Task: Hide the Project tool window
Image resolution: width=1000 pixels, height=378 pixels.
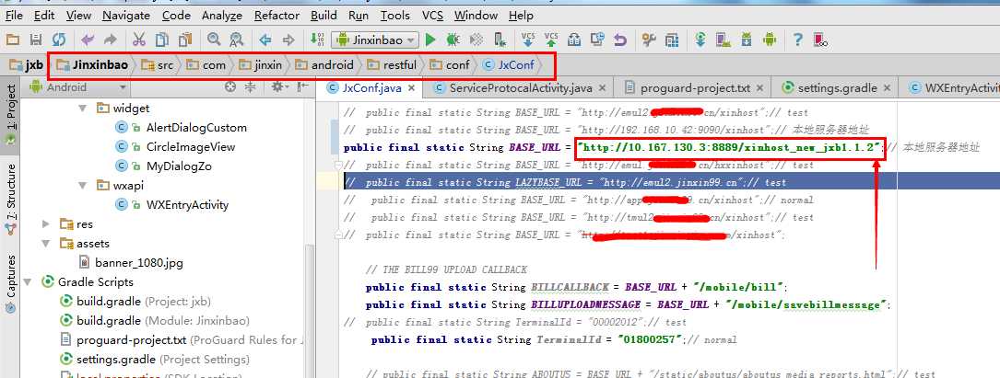Action: pos(301,87)
